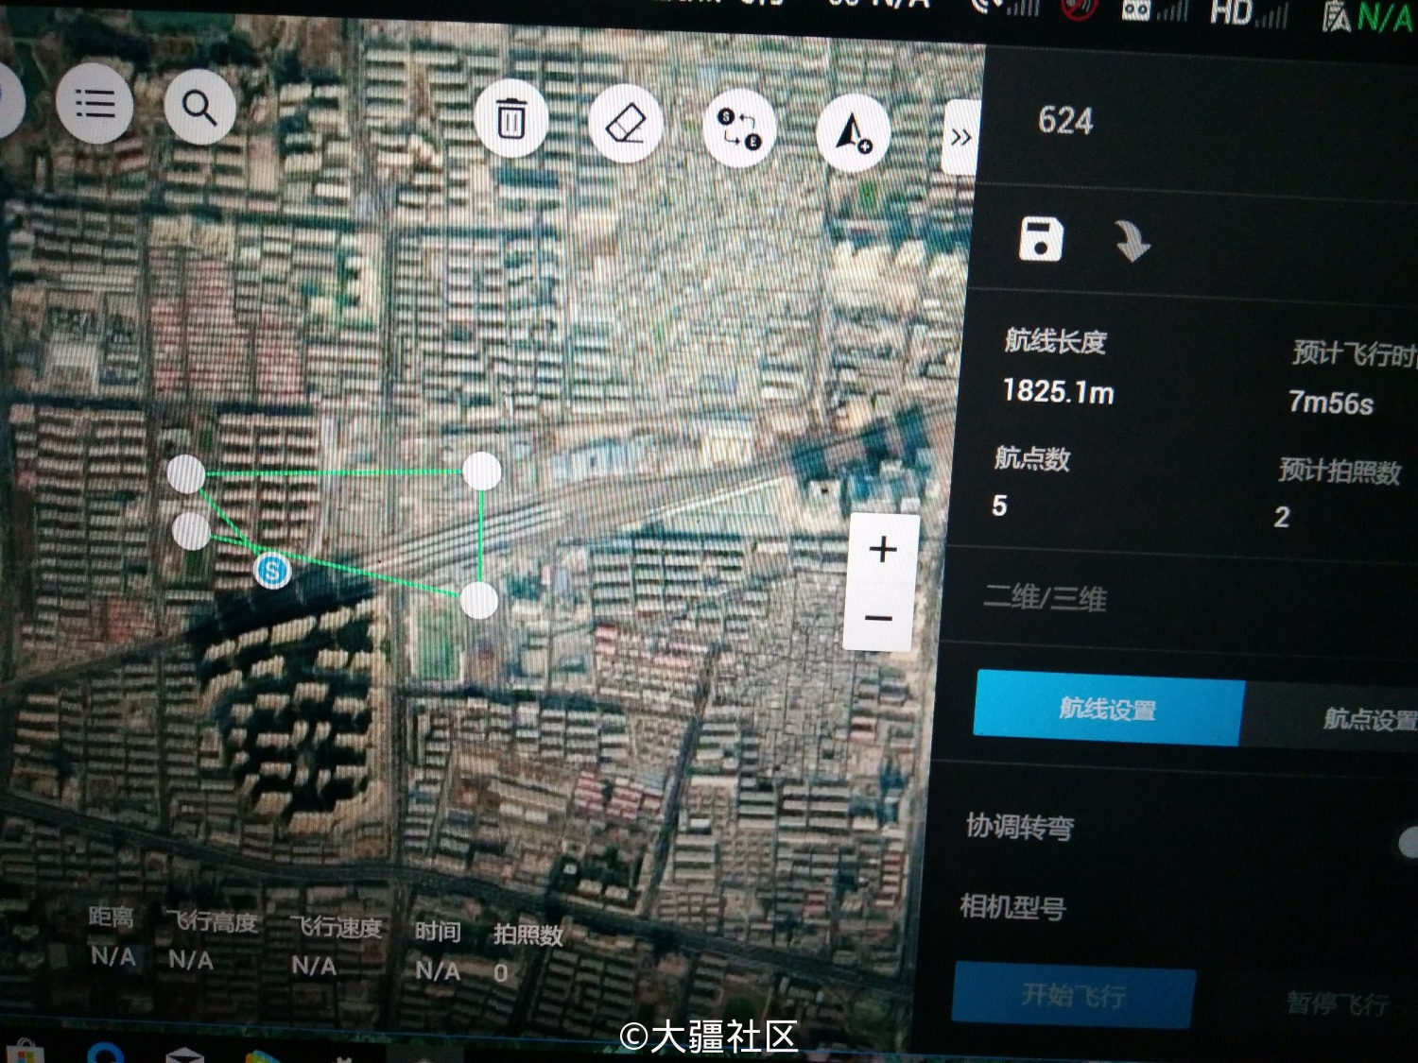Expand the toolbar with the >> chevron
Image resolution: width=1418 pixels, height=1063 pixels.
pyautogui.click(x=961, y=139)
